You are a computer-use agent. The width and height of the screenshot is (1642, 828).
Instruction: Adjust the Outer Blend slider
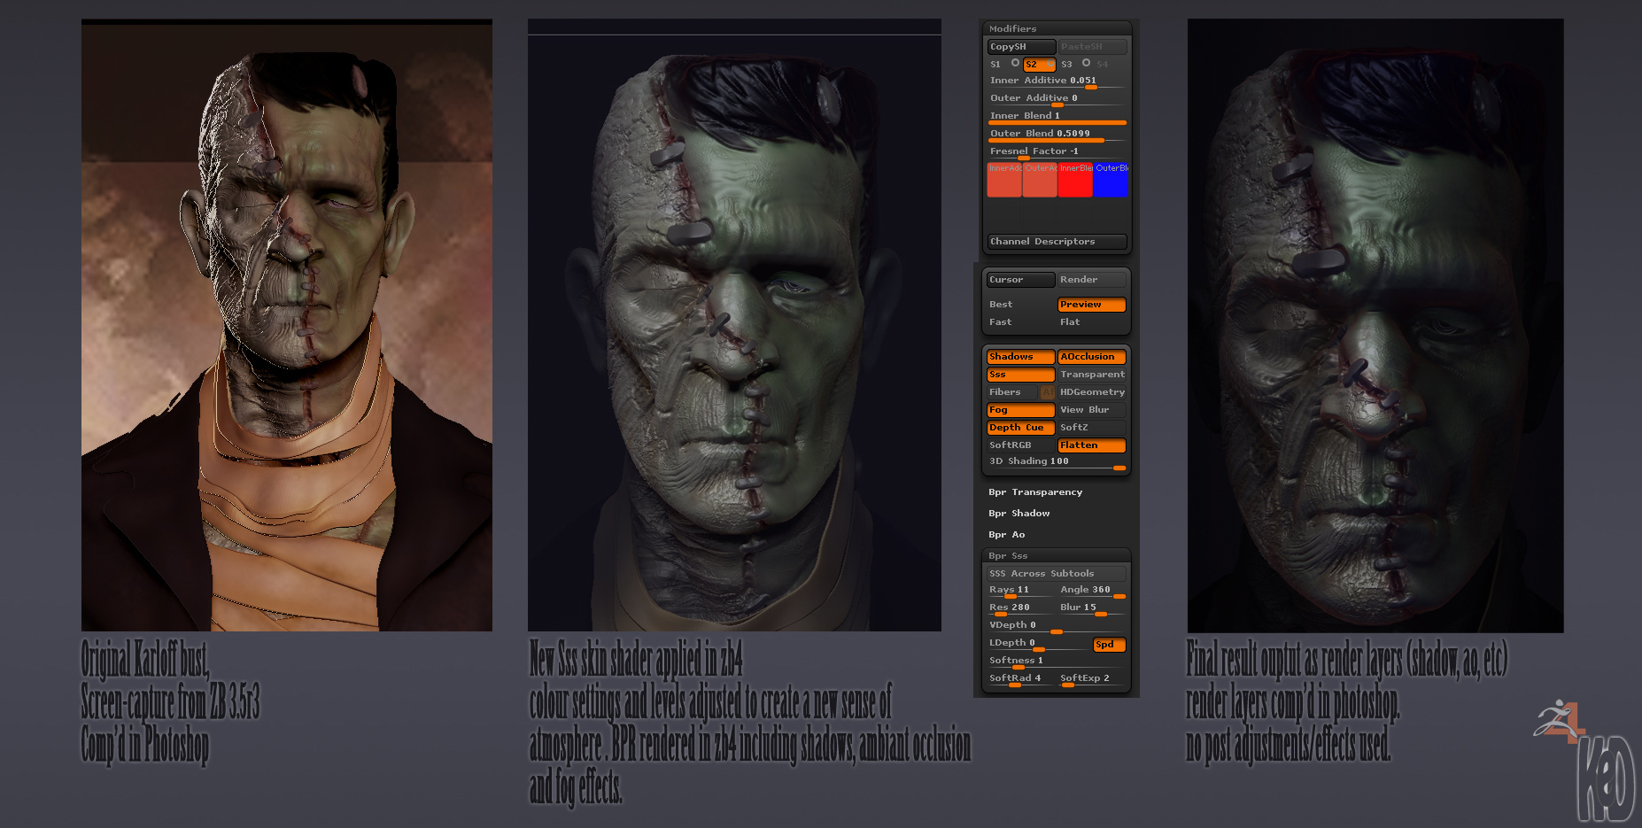1057,135
